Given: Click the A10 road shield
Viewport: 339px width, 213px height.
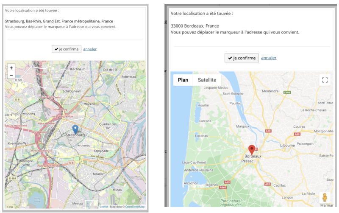Looking at the screenshot, I should click(268, 131).
